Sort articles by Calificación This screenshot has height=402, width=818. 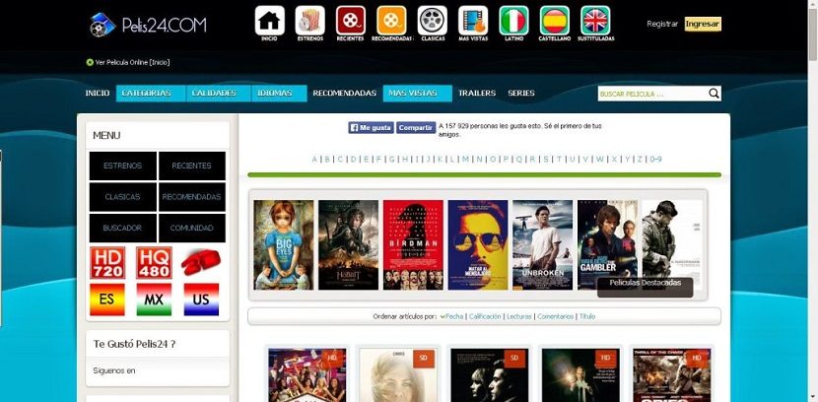485,316
